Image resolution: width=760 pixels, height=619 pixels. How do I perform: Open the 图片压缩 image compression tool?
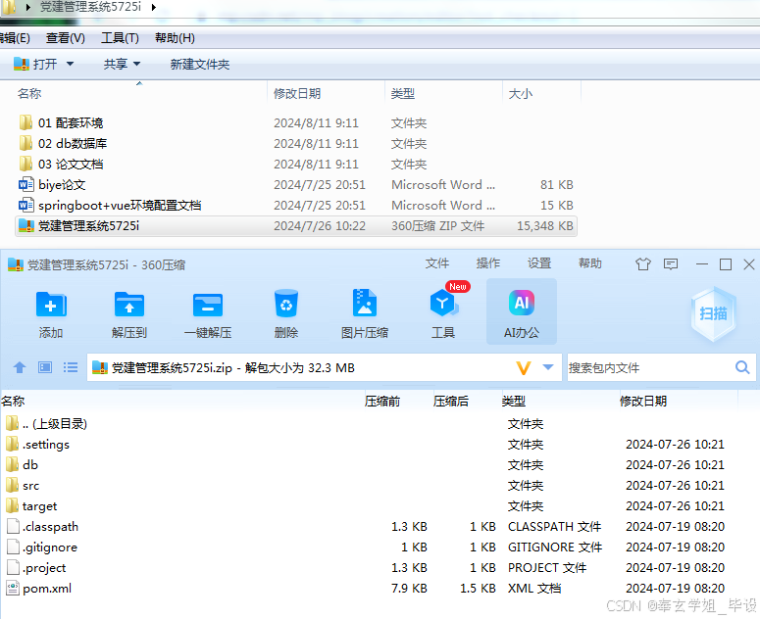(365, 303)
